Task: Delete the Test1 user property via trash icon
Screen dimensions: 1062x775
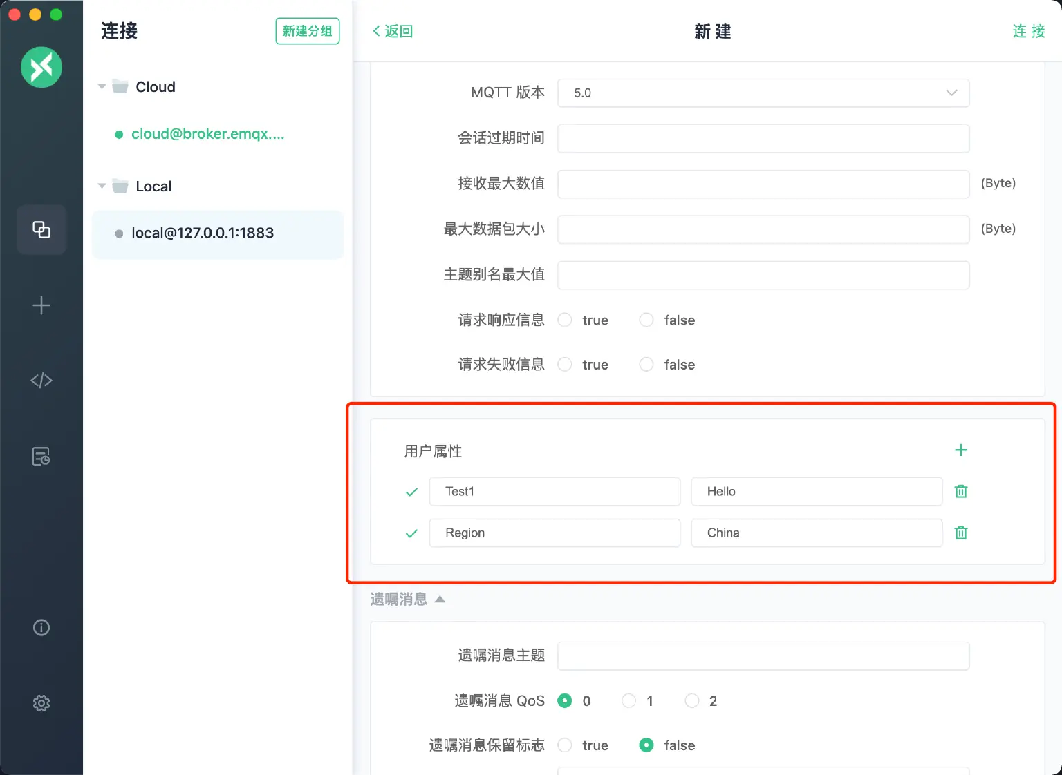Action: click(x=960, y=491)
